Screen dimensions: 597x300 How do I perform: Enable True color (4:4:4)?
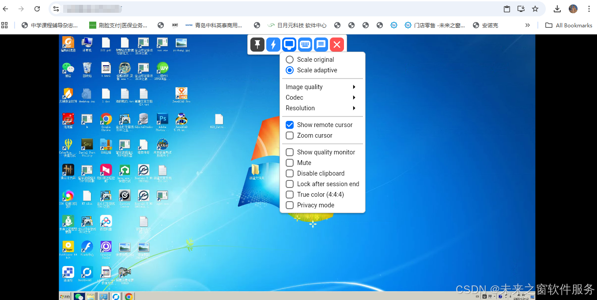pos(290,195)
